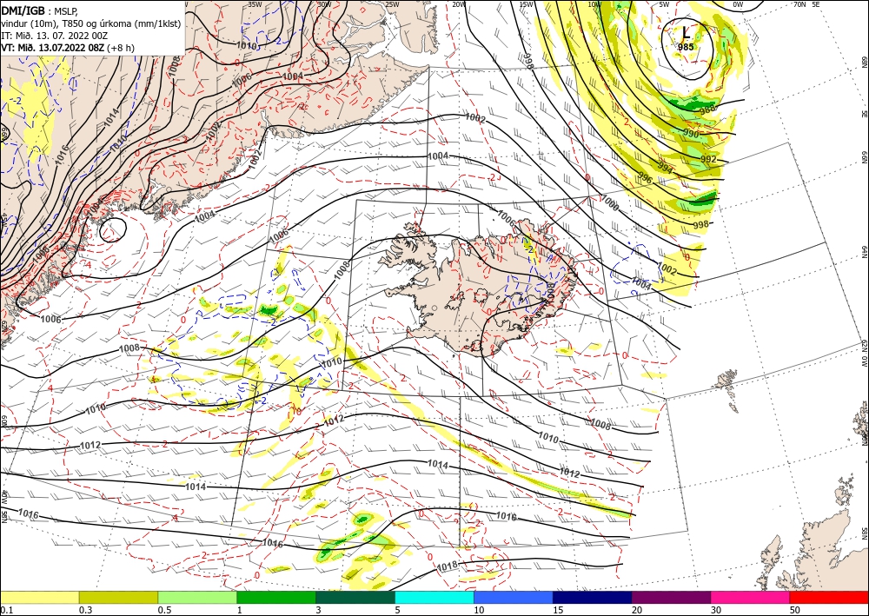Choose the navy 15–20 mm legend swatch
This screenshot has width=869, height=616.
click(593, 597)
